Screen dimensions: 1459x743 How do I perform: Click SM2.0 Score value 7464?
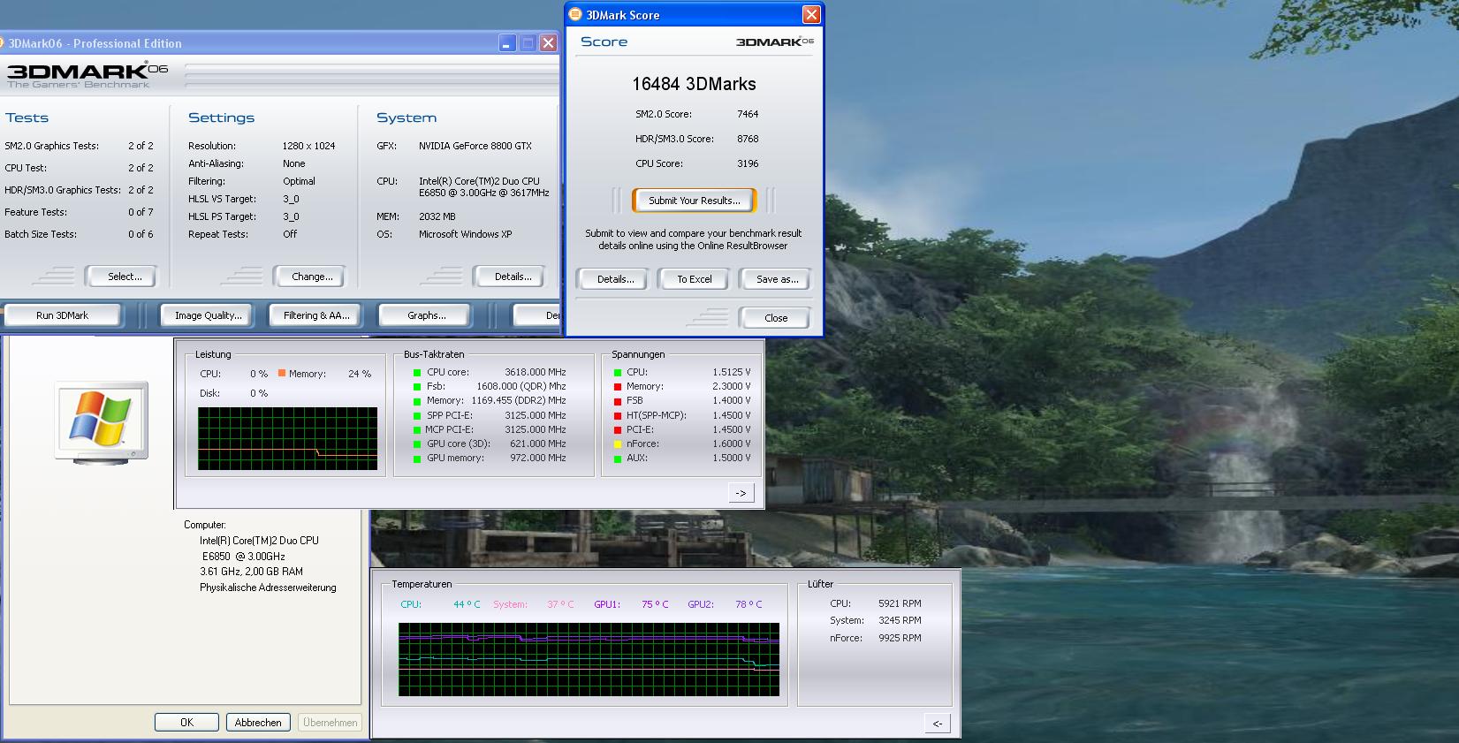[748, 114]
